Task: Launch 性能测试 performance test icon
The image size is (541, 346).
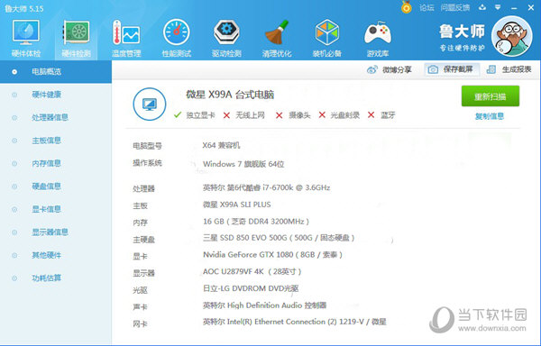Action: (177, 38)
